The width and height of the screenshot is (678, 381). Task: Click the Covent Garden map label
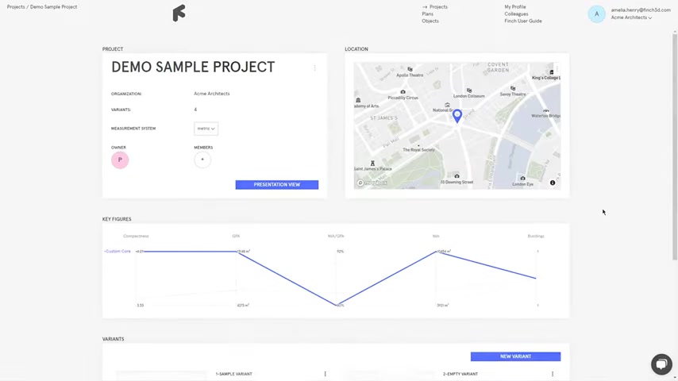coord(498,67)
